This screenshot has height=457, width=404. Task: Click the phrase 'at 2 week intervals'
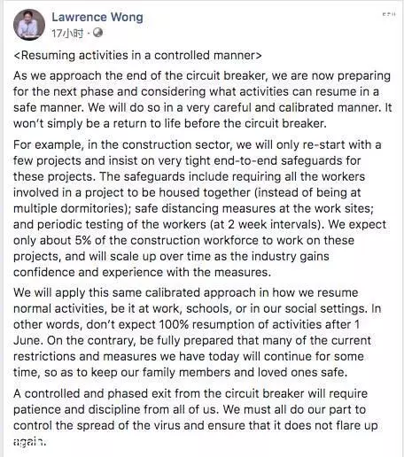coord(266,224)
